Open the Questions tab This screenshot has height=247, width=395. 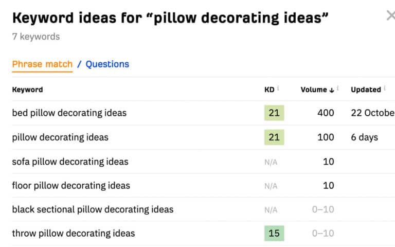[107, 64]
